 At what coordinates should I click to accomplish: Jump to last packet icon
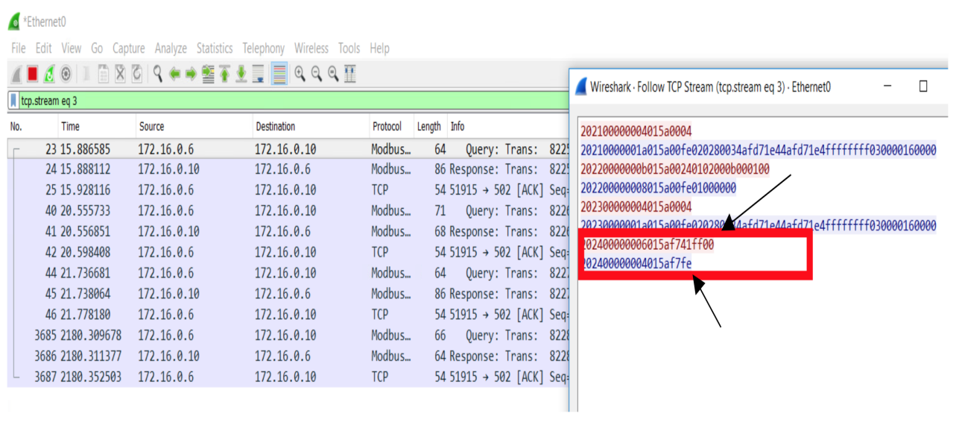coord(241,74)
